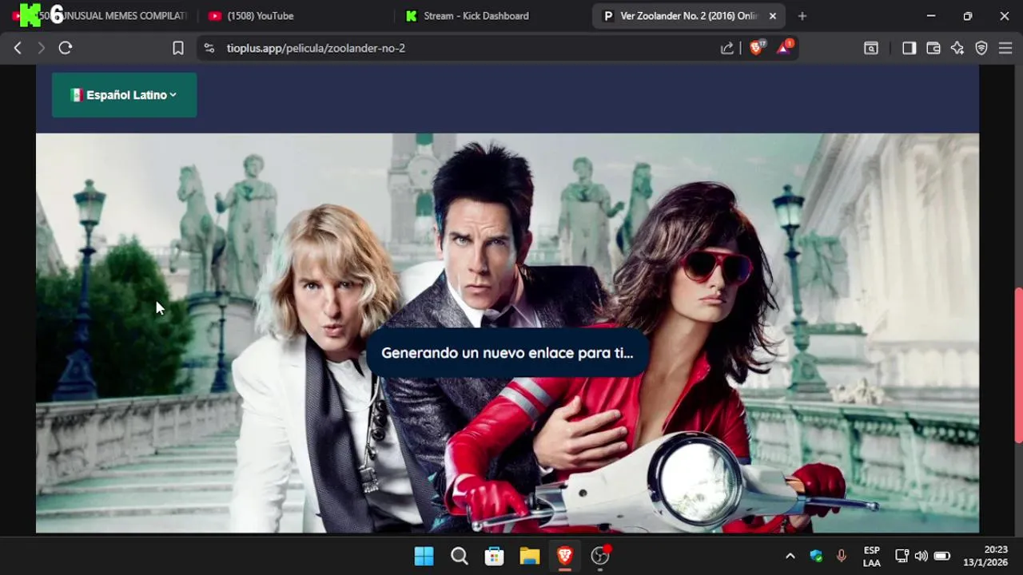Viewport: 1023px width, 575px height.
Task: Reload the current page
Action: (66, 48)
